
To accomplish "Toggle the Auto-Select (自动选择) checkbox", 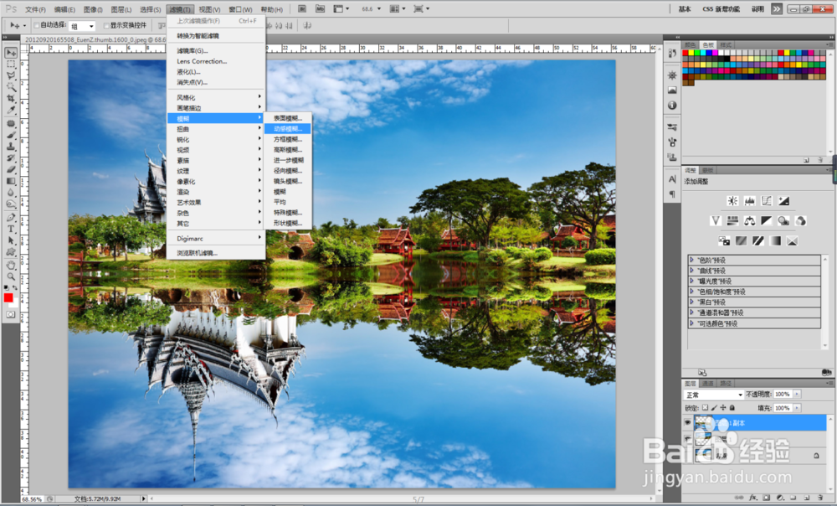I will coord(36,26).
